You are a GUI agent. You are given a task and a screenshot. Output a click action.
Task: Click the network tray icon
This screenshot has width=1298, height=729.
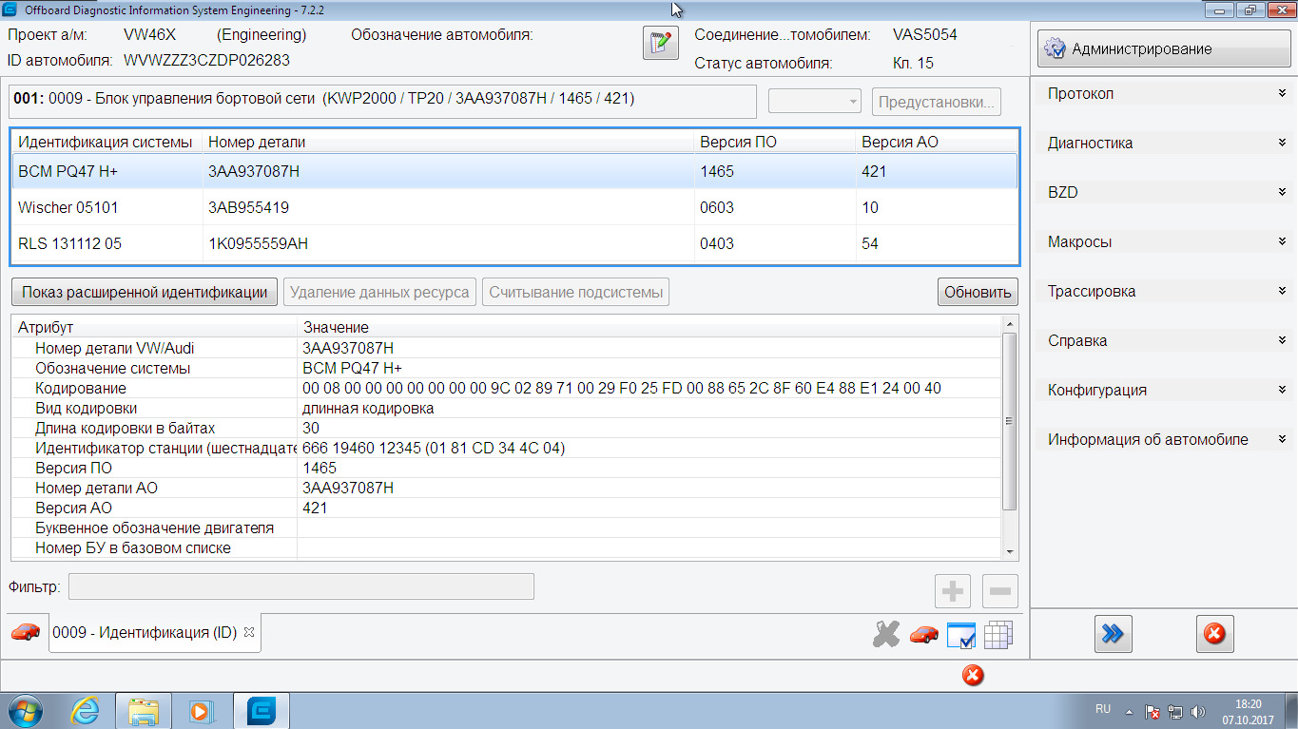click(x=1175, y=711)
